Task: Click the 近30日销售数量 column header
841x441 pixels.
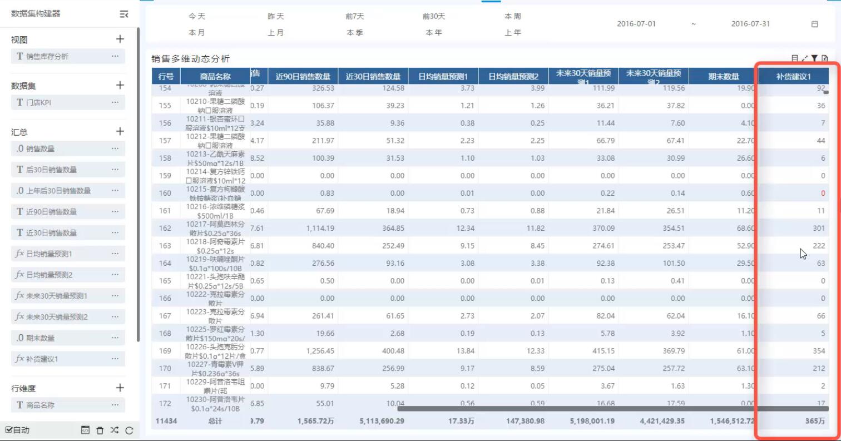Action: pos(373,76)
